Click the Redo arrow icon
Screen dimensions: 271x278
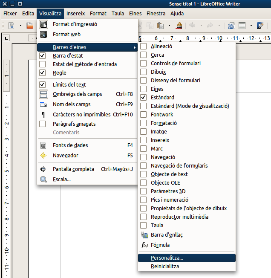[x=210, y=25]
